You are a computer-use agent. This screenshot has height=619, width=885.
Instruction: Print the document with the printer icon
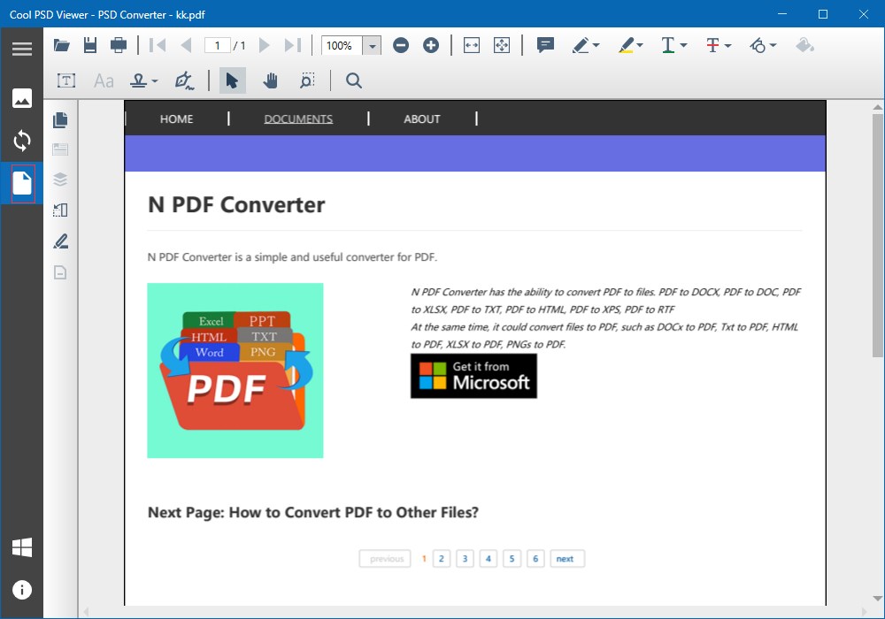coord(119,45)
